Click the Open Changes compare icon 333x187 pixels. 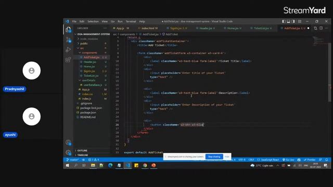click(315, 28)
